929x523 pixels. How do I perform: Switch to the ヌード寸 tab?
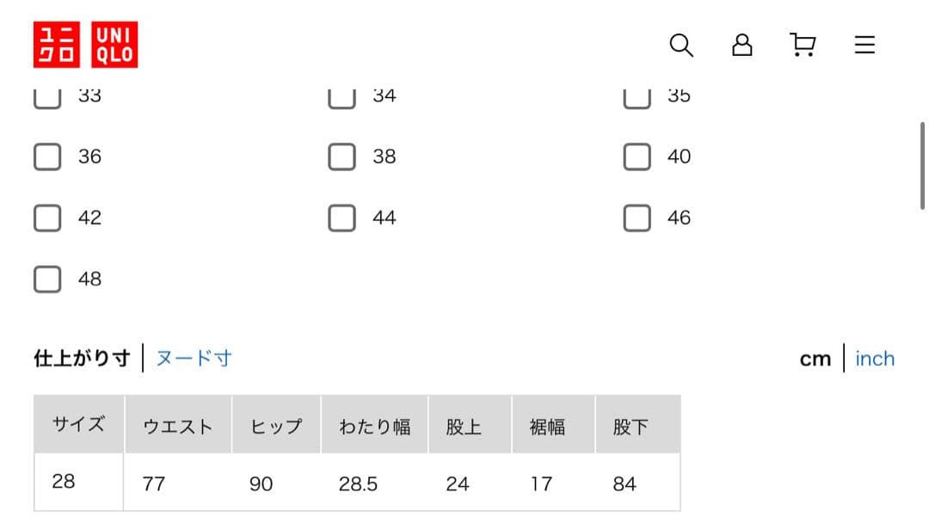(194, 358)
